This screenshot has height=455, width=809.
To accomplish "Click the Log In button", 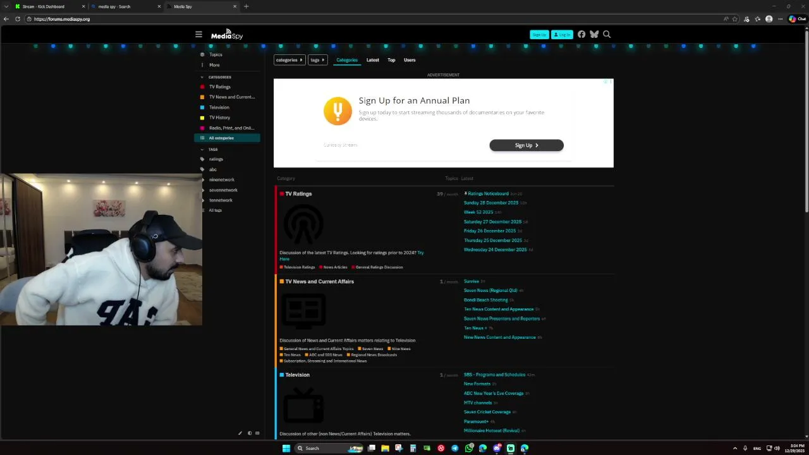I will coord(562,35).
